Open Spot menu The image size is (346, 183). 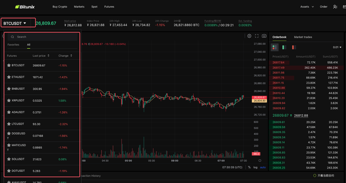coord(94,7)
